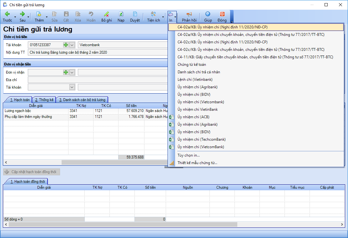Open Tùy chọn in print options
Image resolution: width=348 pixels, height=238 pixels.
(256, 155)
